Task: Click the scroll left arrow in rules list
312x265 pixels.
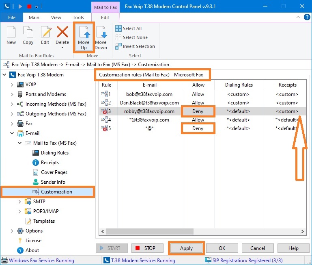Action: 103,232
